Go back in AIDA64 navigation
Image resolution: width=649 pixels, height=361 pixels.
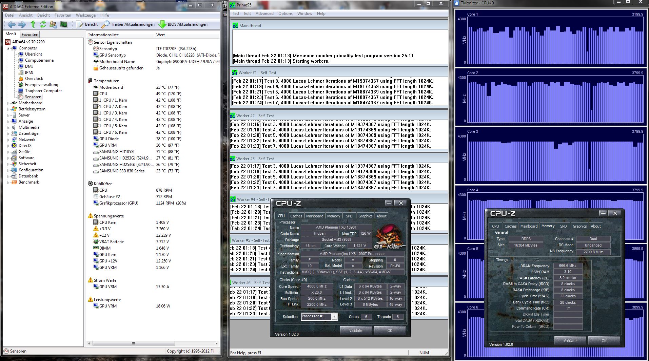[12, 24]
